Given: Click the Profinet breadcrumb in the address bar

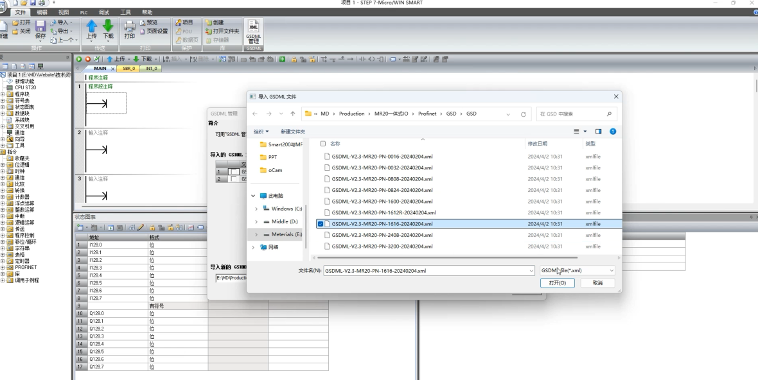Looking at the screenshot, I should pos(427,114).
